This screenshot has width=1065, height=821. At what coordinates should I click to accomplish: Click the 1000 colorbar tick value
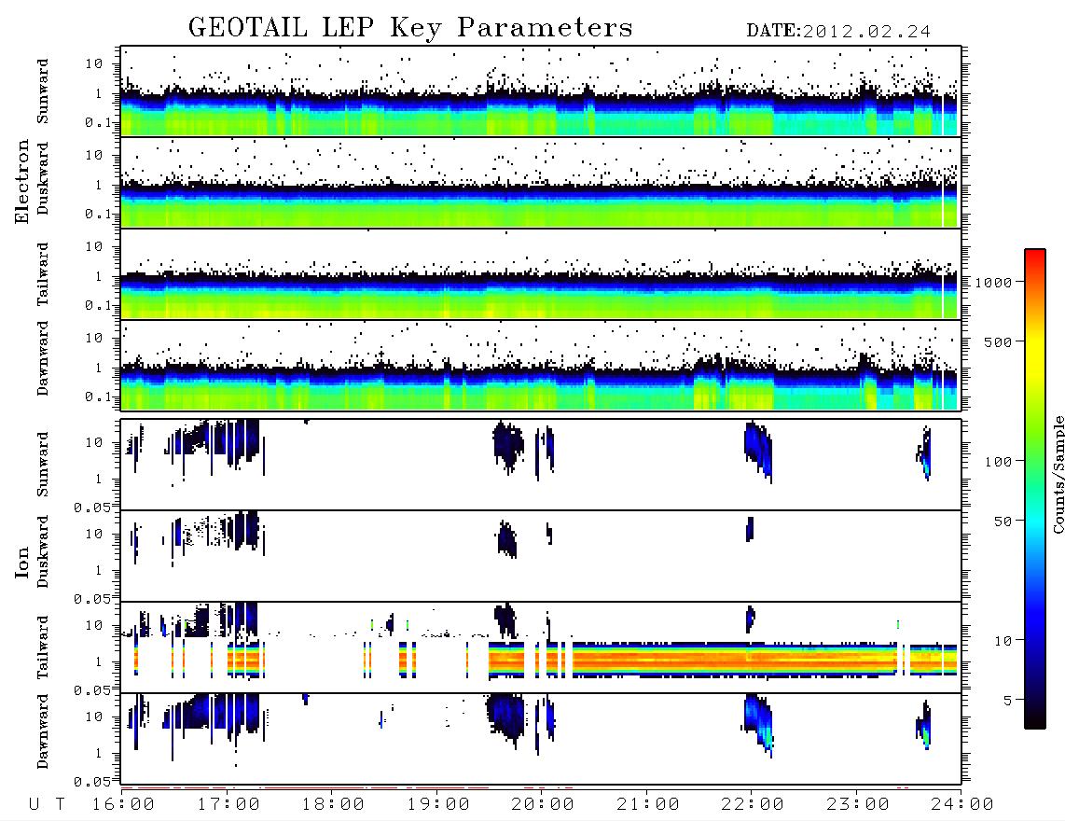[994, 282]
